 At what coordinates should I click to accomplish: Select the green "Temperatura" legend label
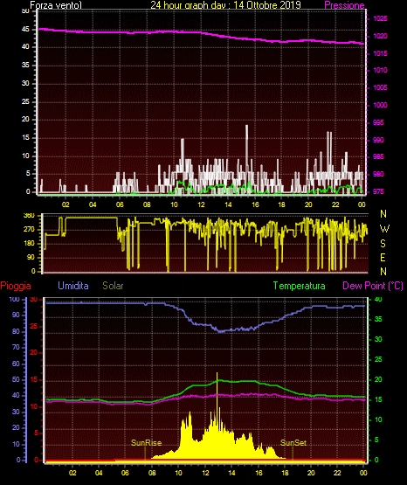tap(300, 286)
